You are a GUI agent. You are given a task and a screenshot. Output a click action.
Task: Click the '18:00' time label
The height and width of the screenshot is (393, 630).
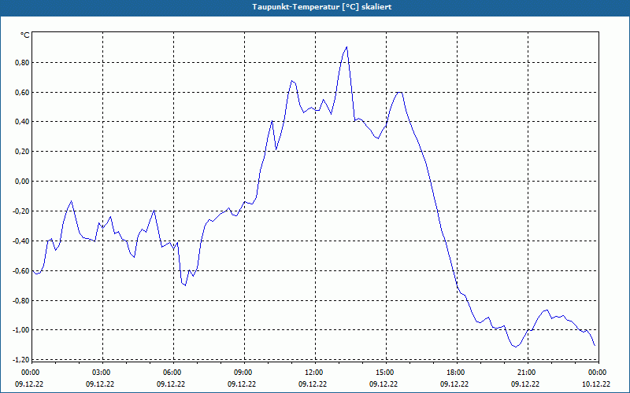pyautogui.click(x=457, y=373)
